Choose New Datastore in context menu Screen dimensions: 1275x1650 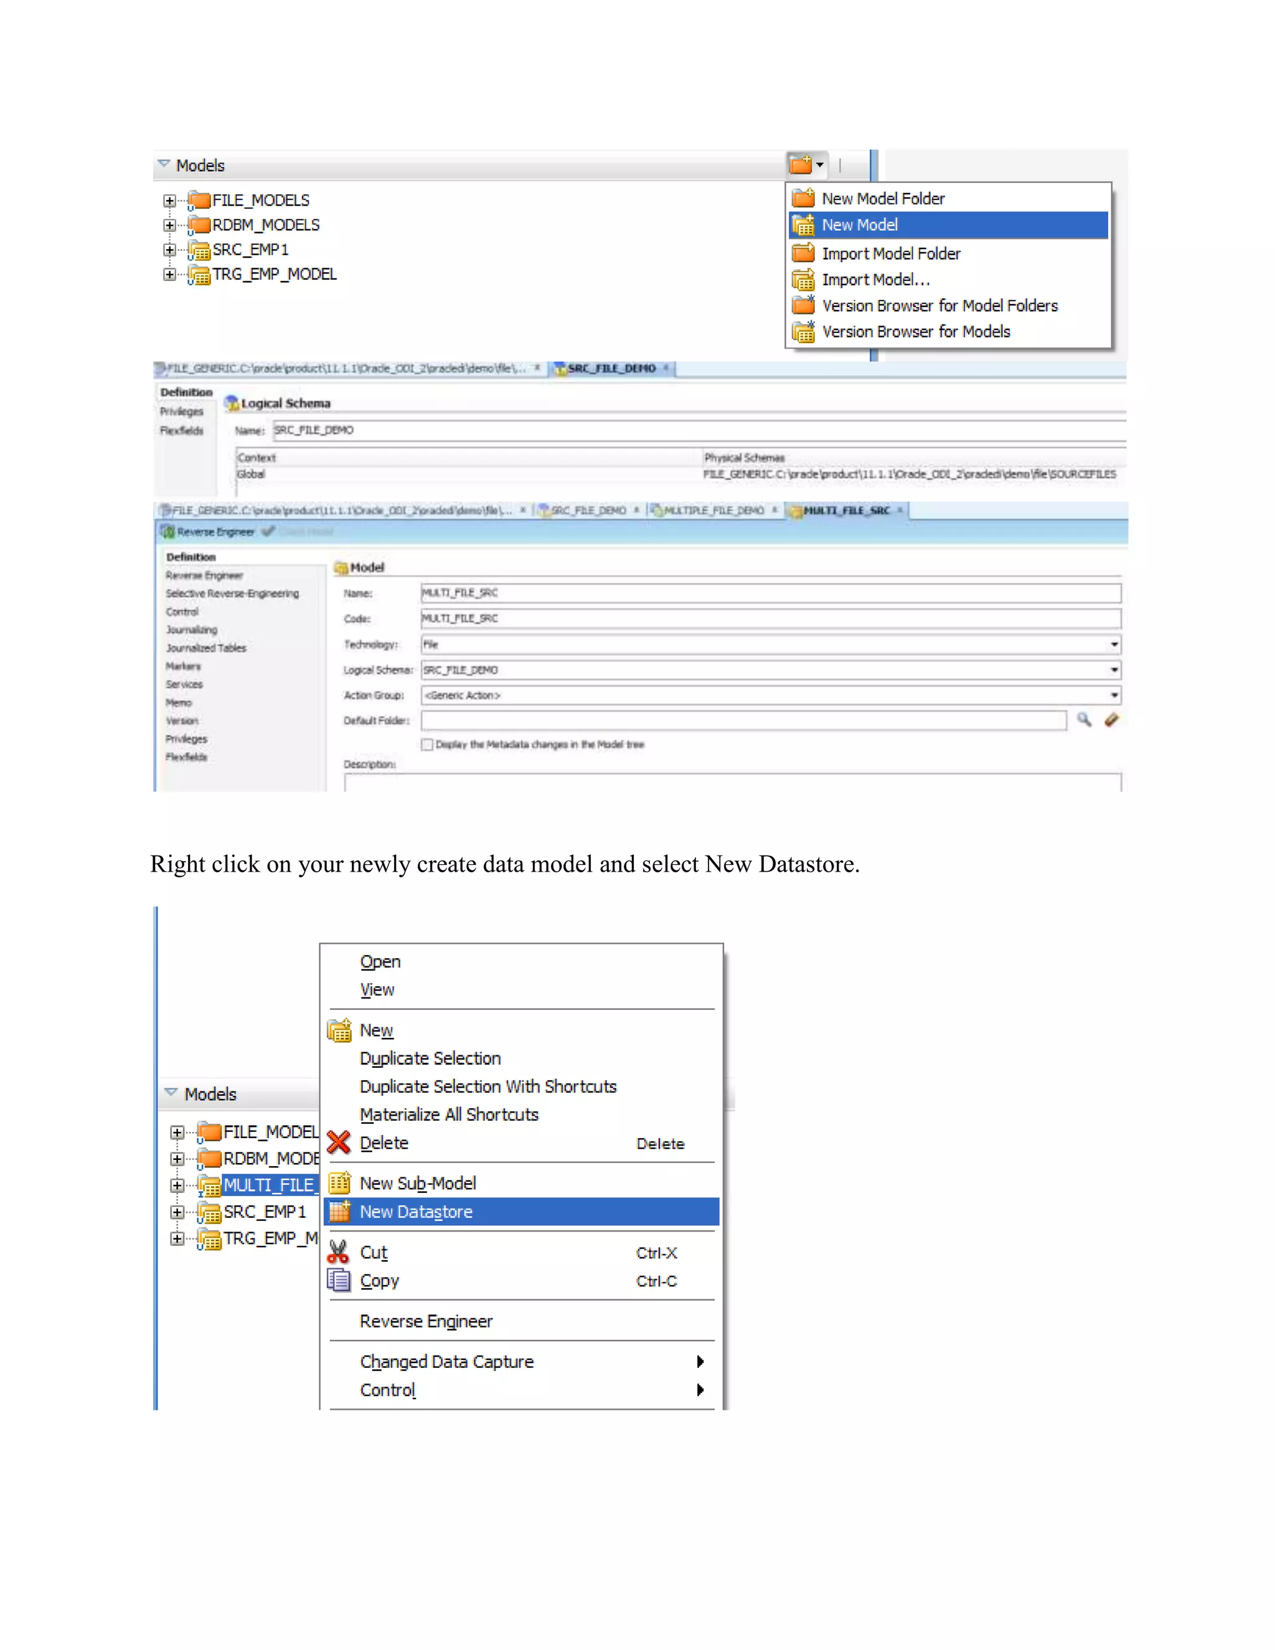[x=416, y=1212]
